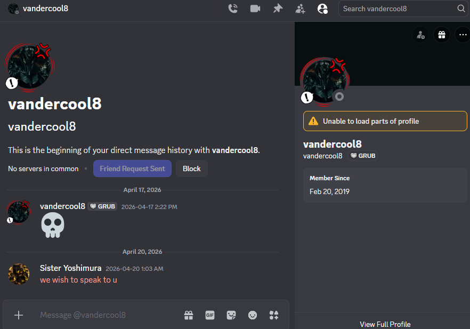Click vandercool8's large avatar in chat header
This screenshot has width=470, height=329.
pyautogui.click(x=29, y=67)
